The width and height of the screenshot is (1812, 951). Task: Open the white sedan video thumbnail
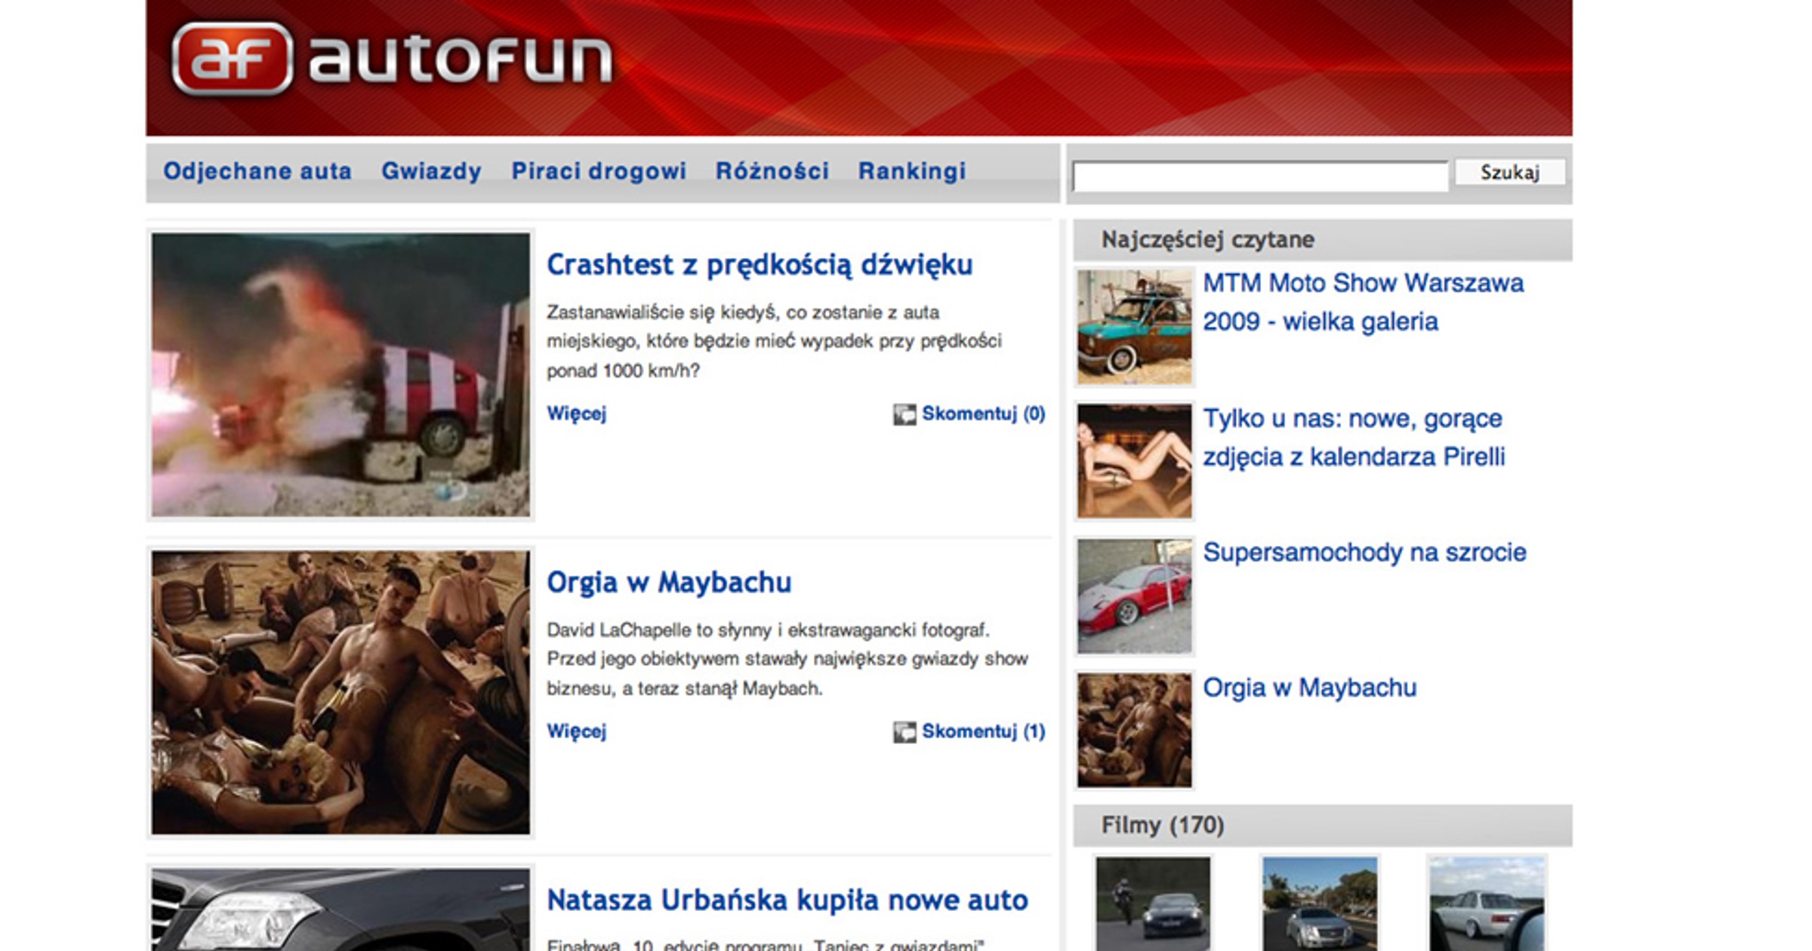1487,903
